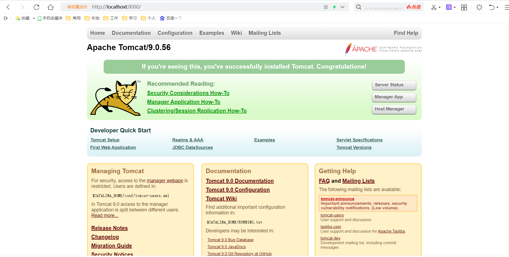Screen dimensions: 509x257
Task: Click the Apache Software Foundation logo
Action: (383, 49)
